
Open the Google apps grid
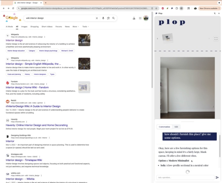tap(140, 18)
